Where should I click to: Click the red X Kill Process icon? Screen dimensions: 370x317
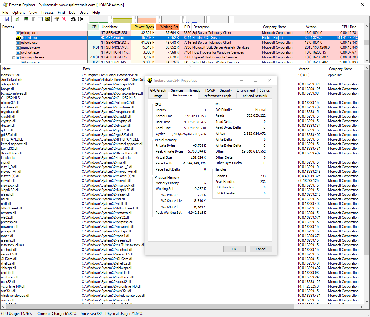coord(64,19)
